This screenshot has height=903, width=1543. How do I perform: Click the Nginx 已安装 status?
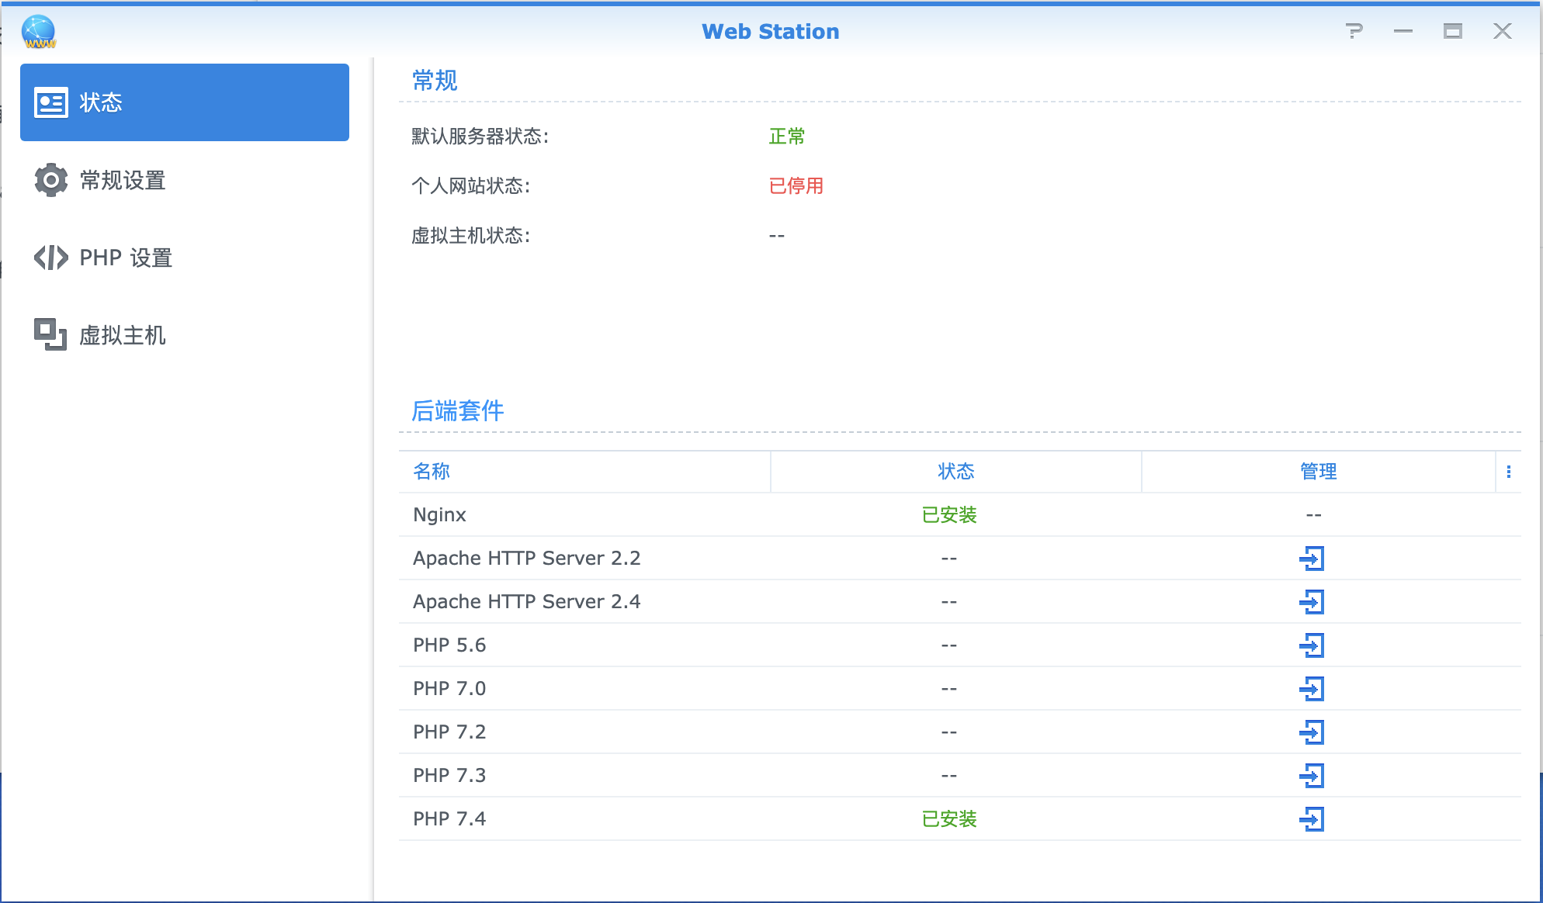pyautogui.click(x=948, y=515)
